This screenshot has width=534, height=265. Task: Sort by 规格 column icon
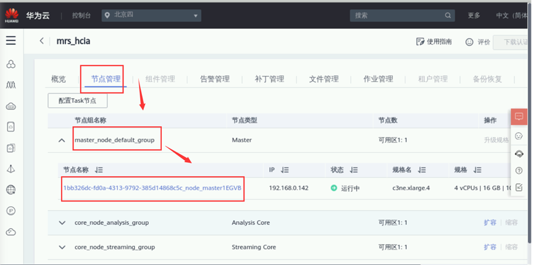[x=477, y=170]
